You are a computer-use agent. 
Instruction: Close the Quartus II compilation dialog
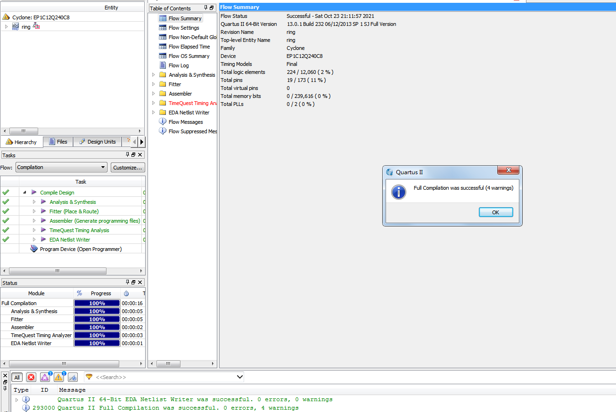coord(508,170)
